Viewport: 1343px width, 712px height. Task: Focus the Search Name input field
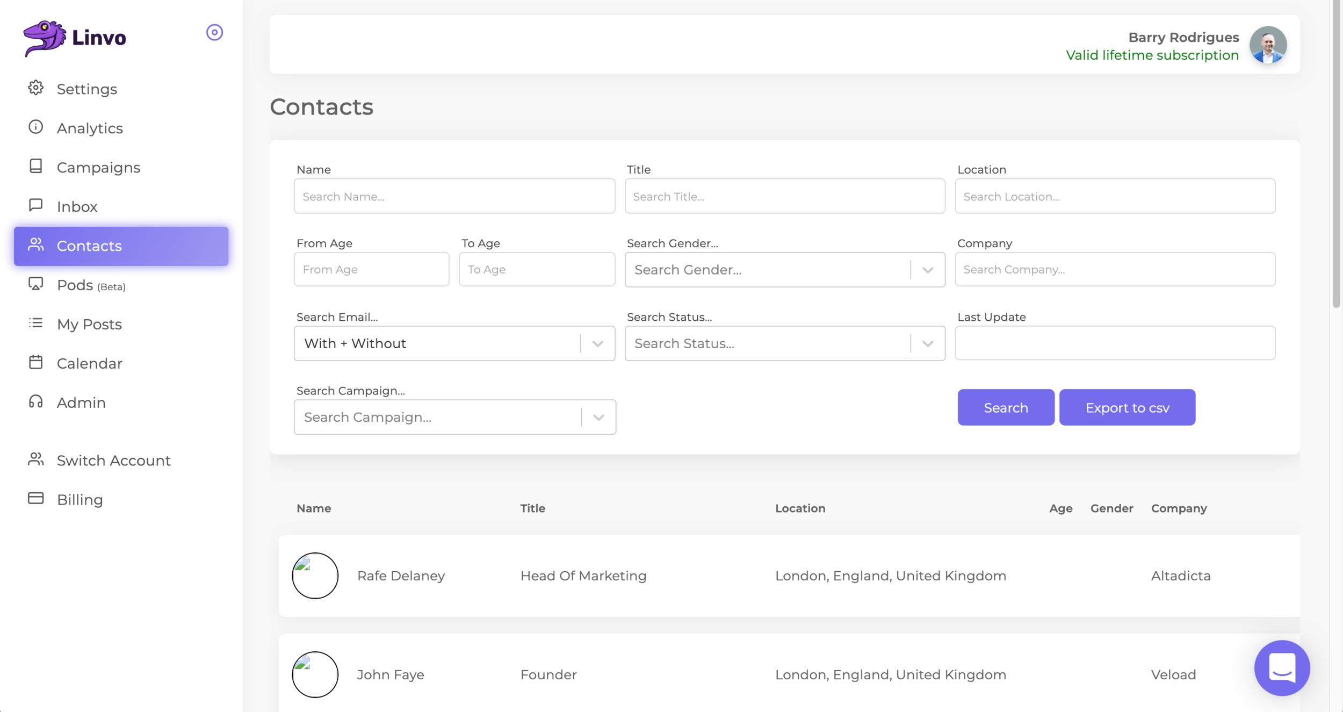click(454, 197)
